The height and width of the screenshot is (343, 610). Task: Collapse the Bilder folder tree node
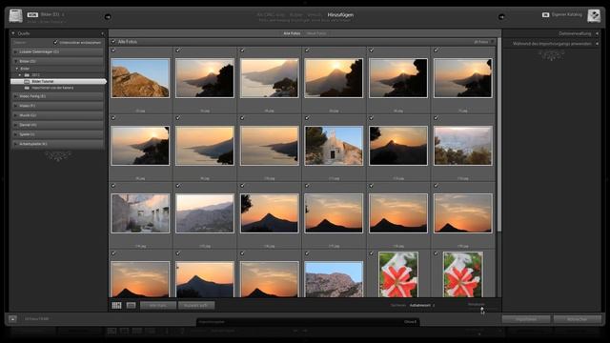coord(17,69)
